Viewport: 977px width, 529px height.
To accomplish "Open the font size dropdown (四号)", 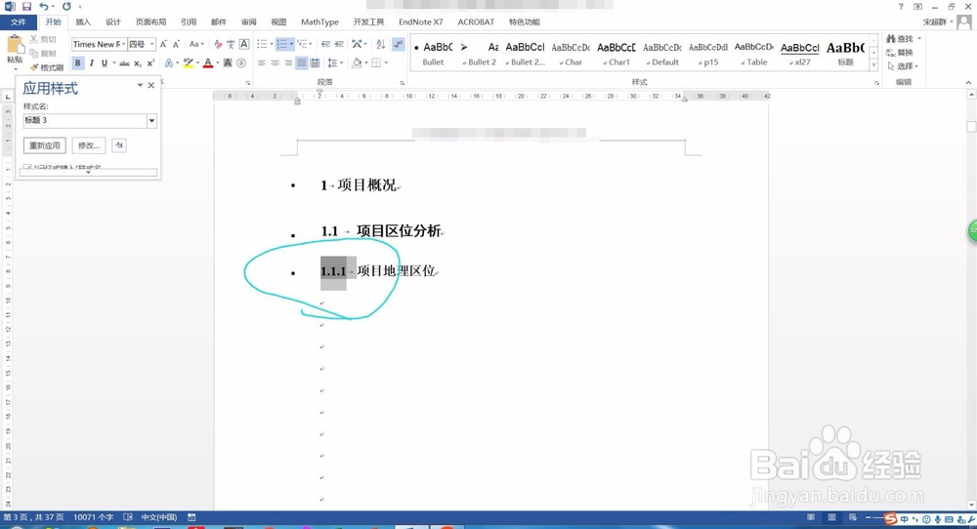I will pos(151,44).
